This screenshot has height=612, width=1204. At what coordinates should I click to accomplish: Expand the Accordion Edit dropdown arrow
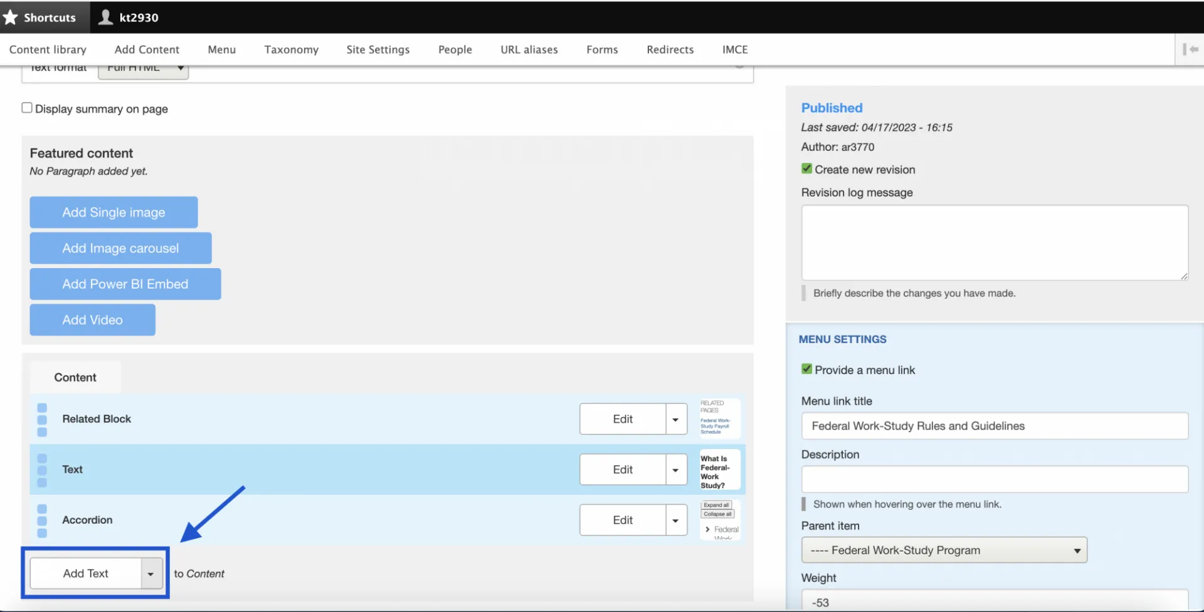(x=676, y=520)
